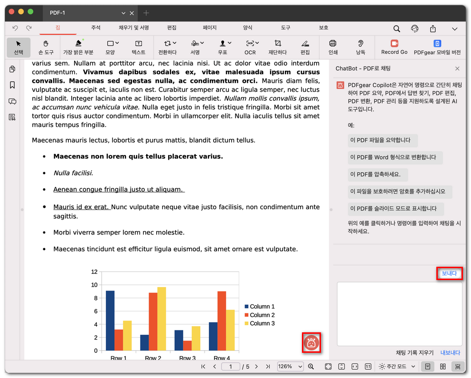Image resolution: width=471 pixels, height=378 pixels.
Task: Open the 양식 forms tab
Action: tap(247, 28)
